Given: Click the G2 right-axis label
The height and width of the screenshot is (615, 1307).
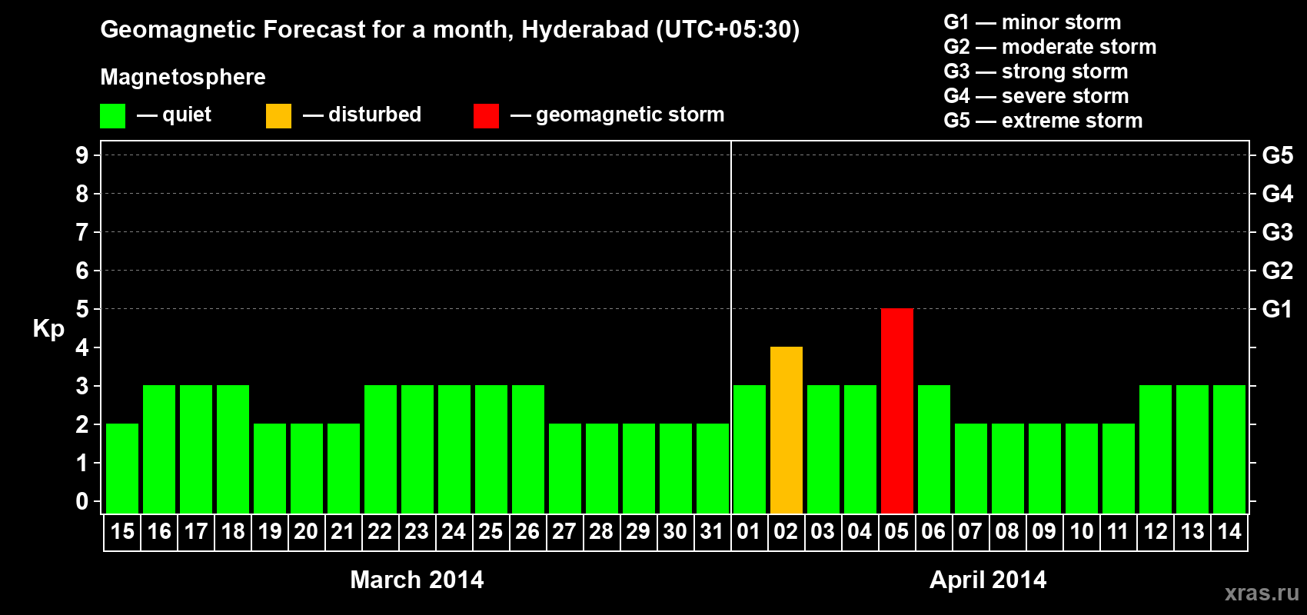Looking at the screenshot, I should (1277, 271).
